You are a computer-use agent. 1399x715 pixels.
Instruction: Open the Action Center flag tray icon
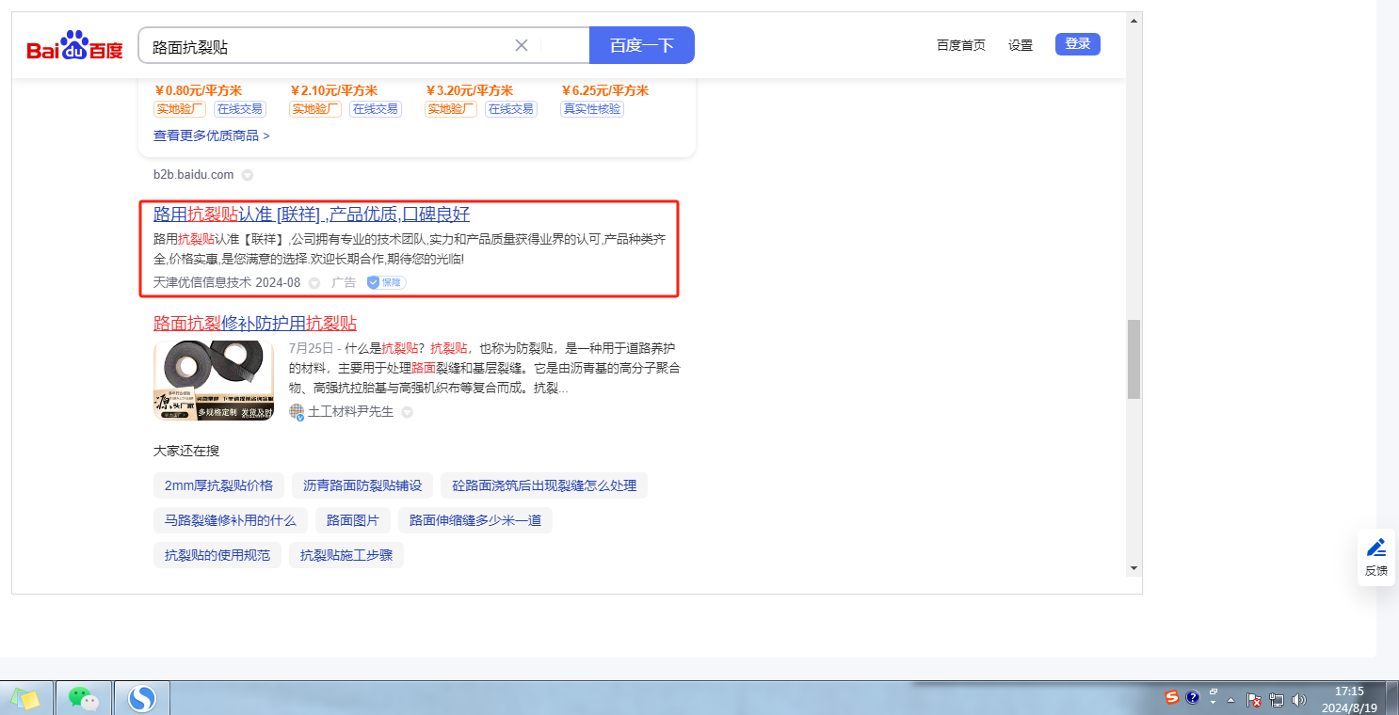click(x=1254, y=699)
